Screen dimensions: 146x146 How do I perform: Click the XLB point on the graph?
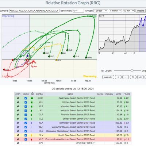tap(67, 50)
